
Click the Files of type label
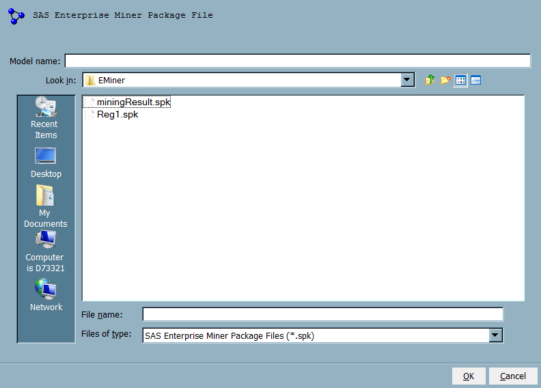tap(107, 334)
